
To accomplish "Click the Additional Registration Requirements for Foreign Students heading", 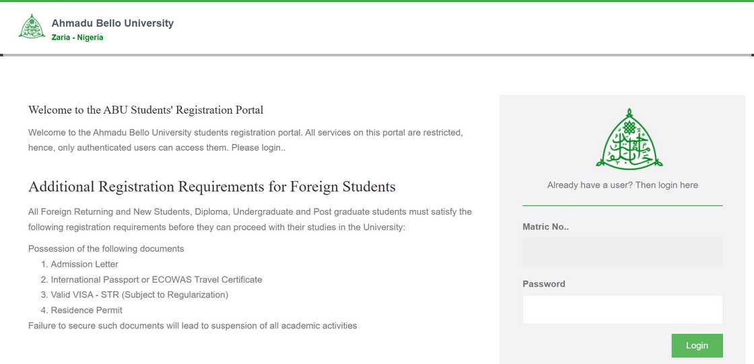I will 212,186.
